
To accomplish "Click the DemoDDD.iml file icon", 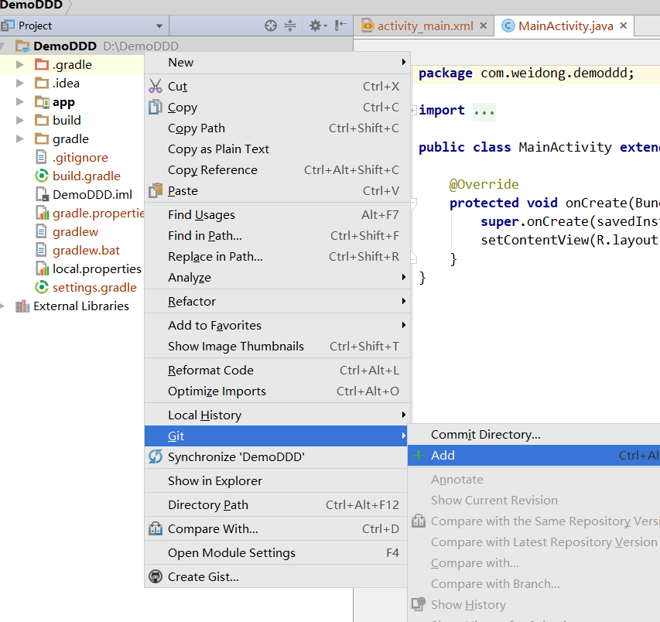I will coord(42,194).
